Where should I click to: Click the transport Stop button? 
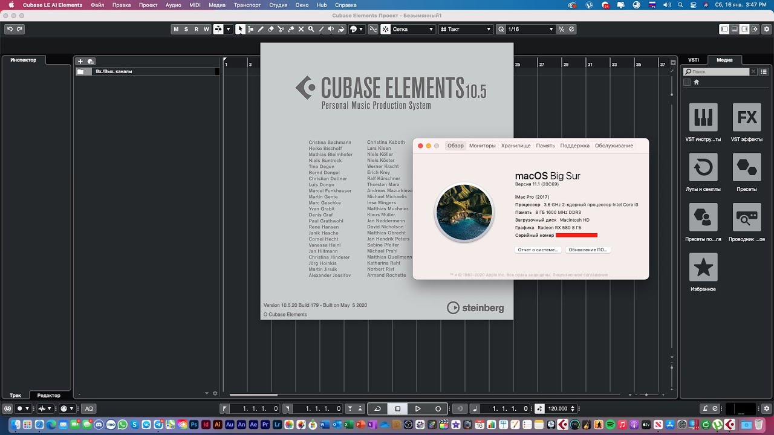398,409
